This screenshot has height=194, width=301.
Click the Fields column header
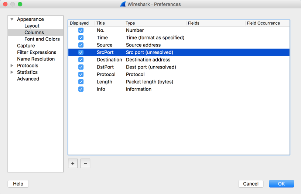(x=216, y=23)
